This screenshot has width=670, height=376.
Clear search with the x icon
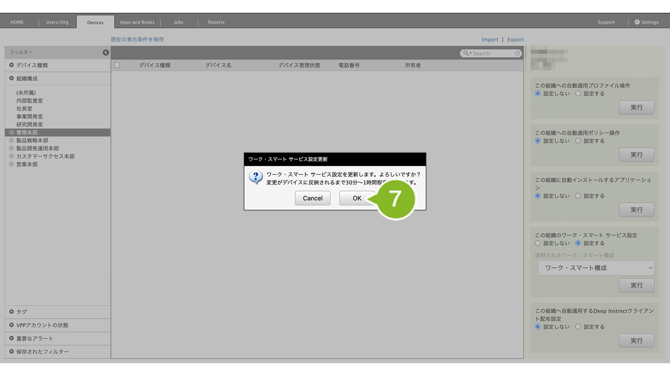[x=517, y=53]
